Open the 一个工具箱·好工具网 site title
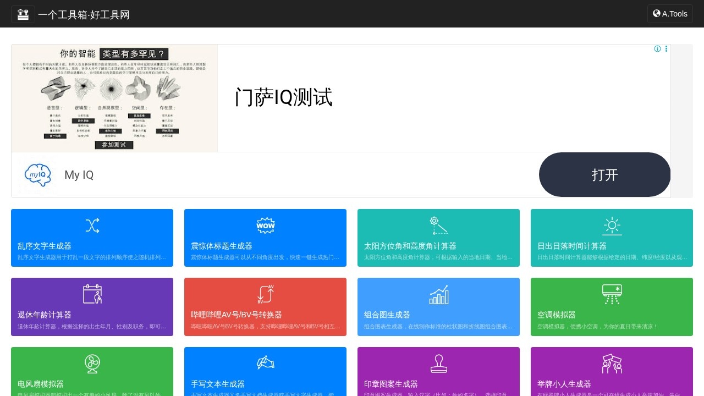The image size is (704, 396). point(84,15)
